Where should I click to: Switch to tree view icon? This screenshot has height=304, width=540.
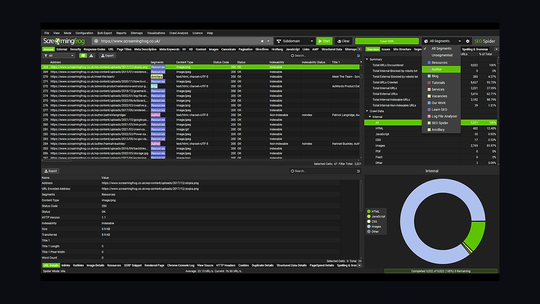coord(92,56)
